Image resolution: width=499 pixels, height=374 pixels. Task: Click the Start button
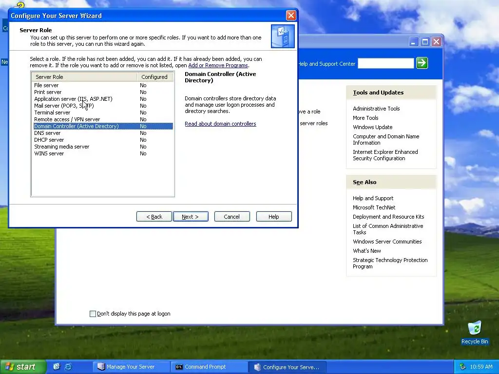tap(22, 367)
